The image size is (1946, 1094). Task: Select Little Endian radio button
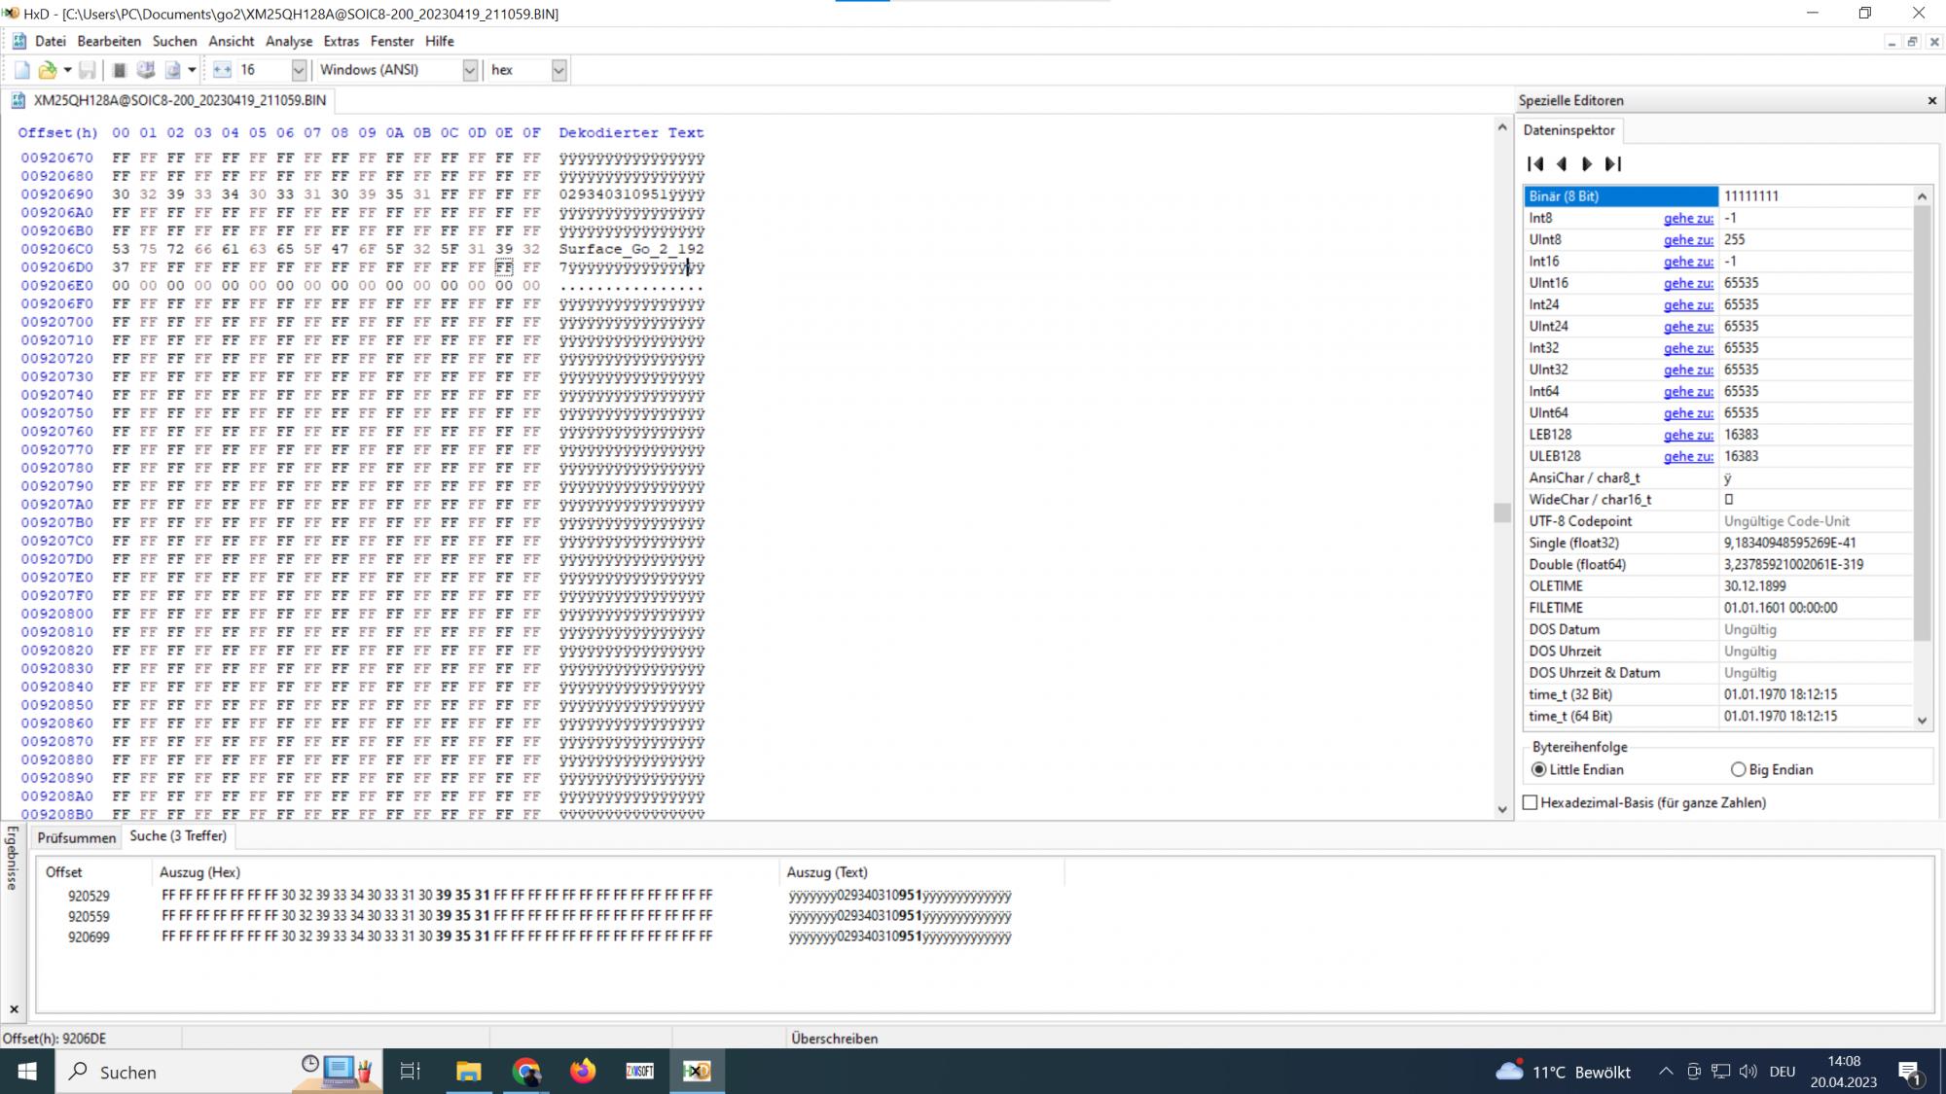tap(1538, 769)
